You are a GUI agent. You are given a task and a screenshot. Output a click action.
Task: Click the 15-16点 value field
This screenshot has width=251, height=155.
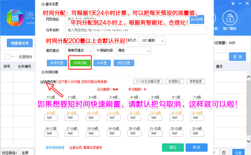point(197,118)
